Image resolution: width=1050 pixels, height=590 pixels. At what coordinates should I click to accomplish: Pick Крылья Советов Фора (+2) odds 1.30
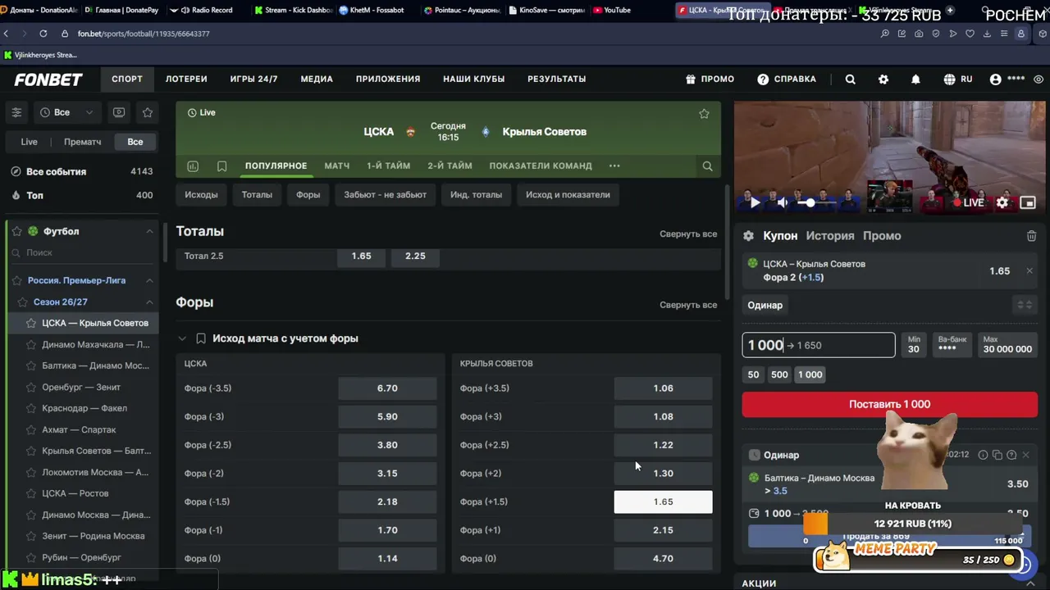coord(663,473)
